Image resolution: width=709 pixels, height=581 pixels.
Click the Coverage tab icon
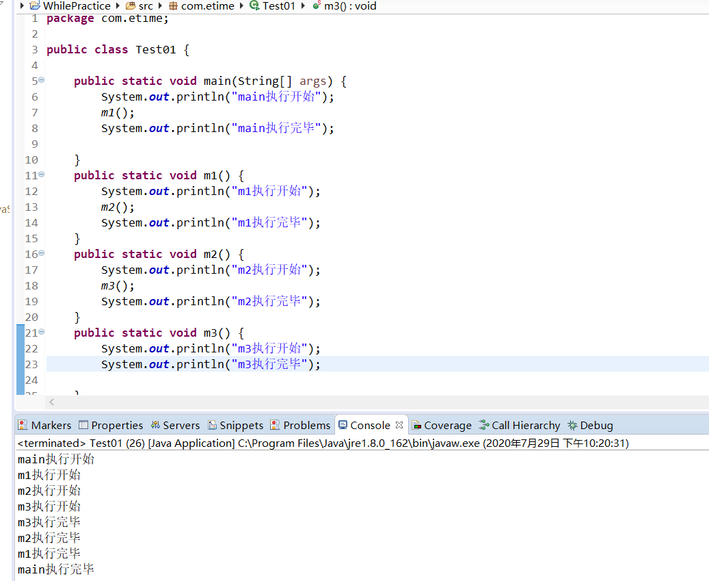pyautogui.click(x=416, y=426)
